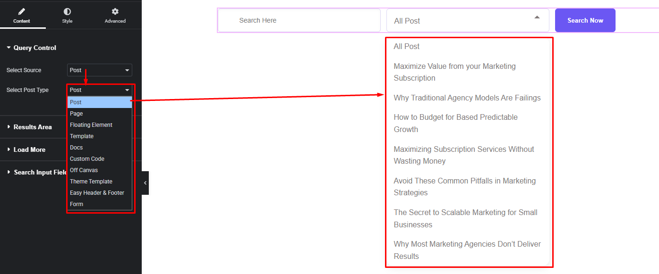
Task: Choose Page from the post type list
Action: click(x=77, y=114)
